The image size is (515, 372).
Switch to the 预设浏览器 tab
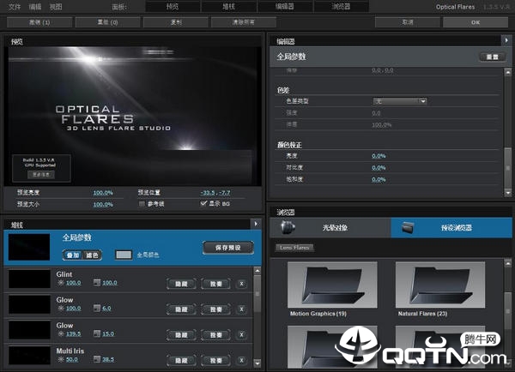click(x=451, y=227)
